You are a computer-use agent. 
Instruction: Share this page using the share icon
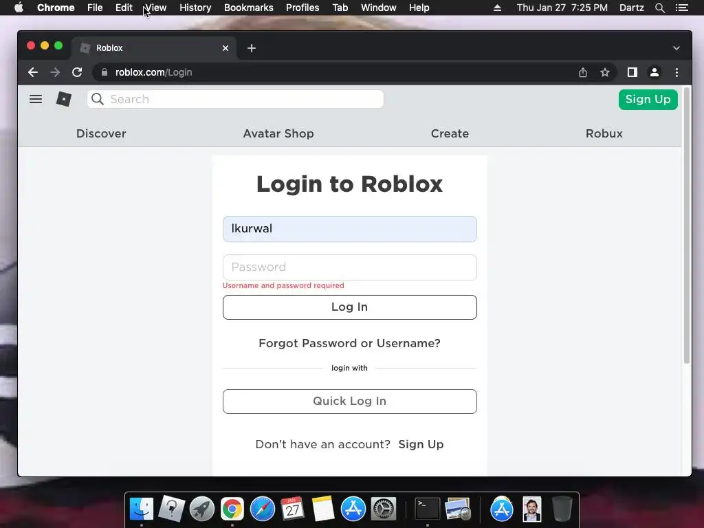(583, 72)
